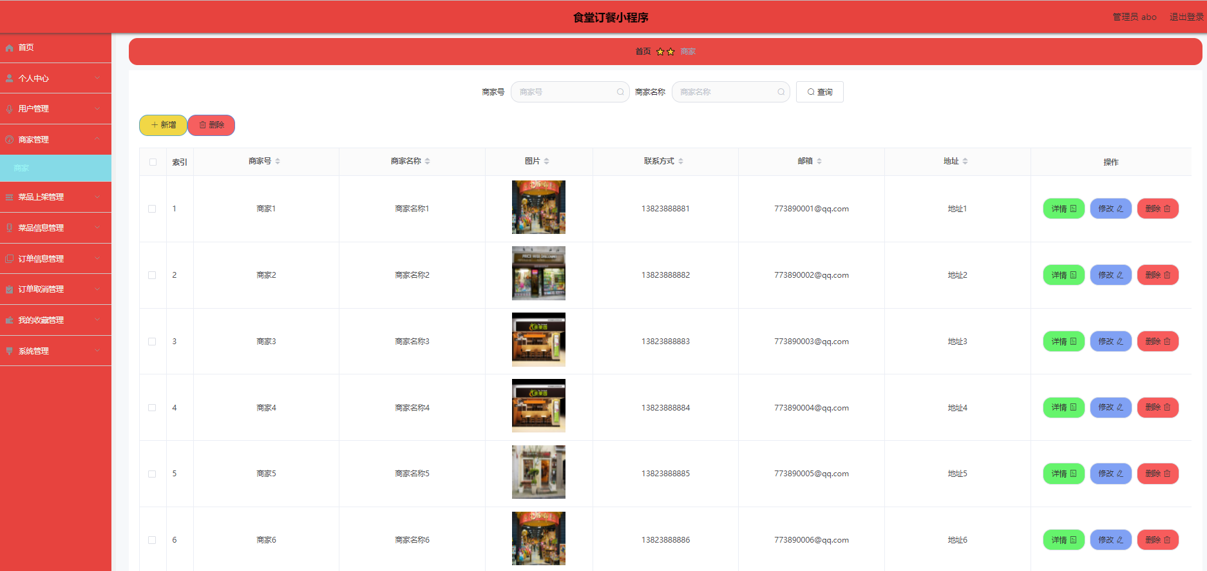Sort by the 邮箱 column arrows
The width and height of the screenshot is (1207, 571).
(819, 161)
